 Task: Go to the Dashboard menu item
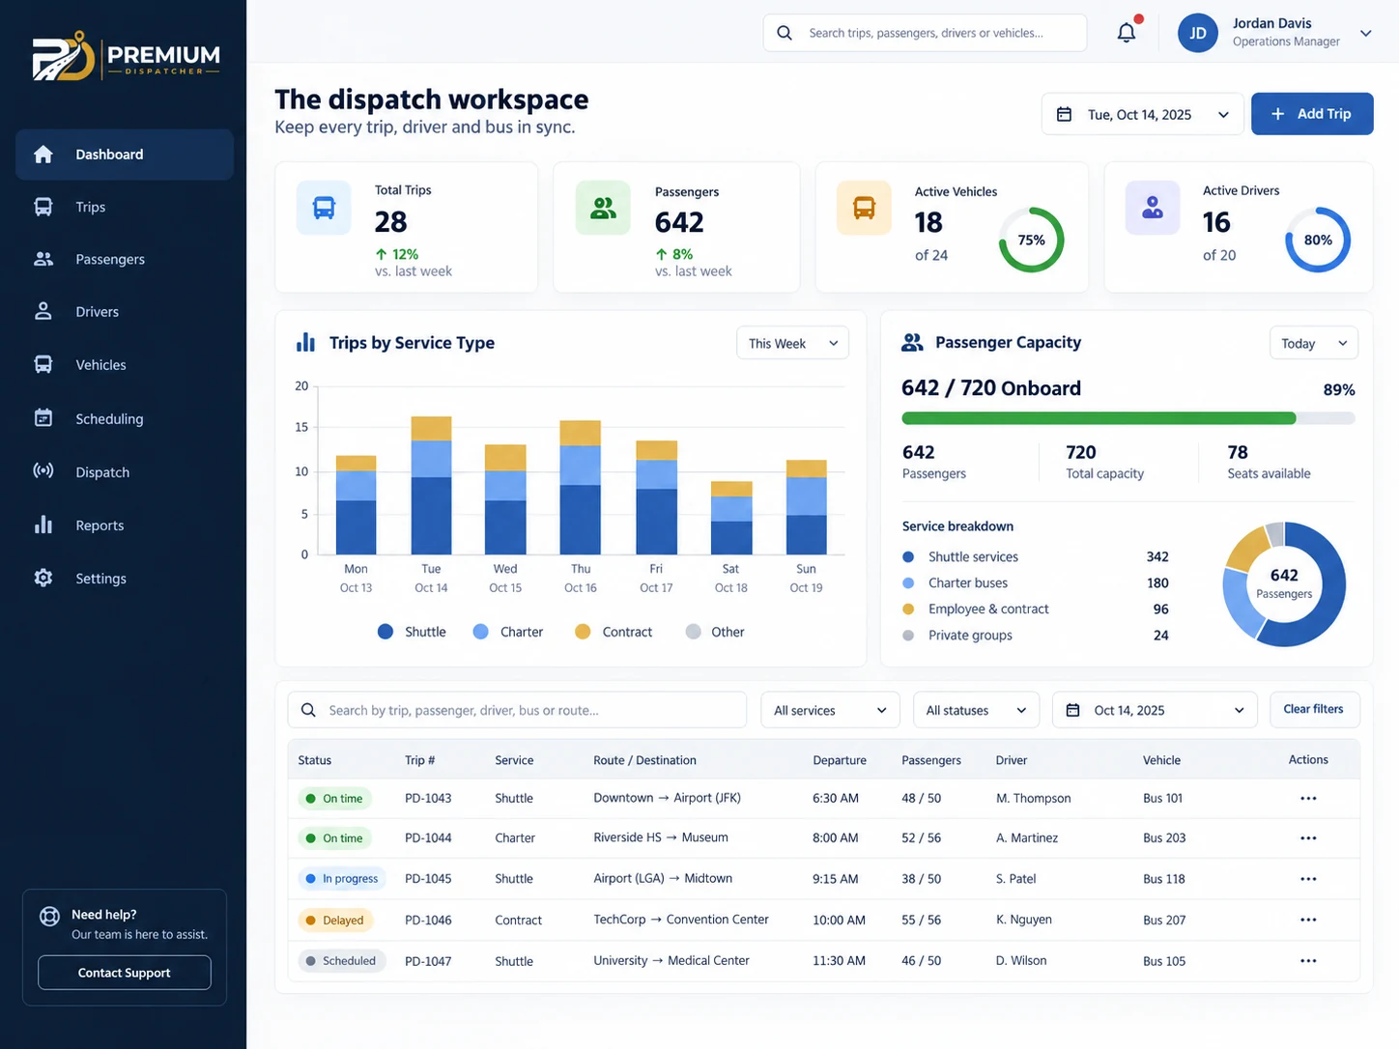pos(125,155)
